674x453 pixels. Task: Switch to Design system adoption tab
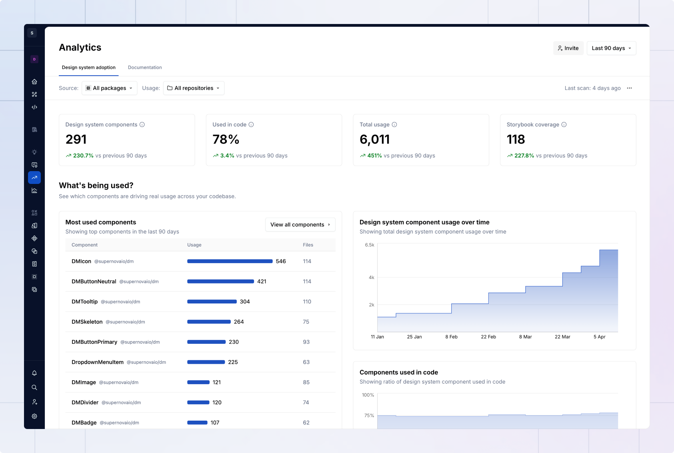pyautogui.click(x=88, y=68)
